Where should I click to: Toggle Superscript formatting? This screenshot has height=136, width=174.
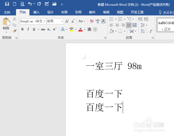tap(55, 29)
